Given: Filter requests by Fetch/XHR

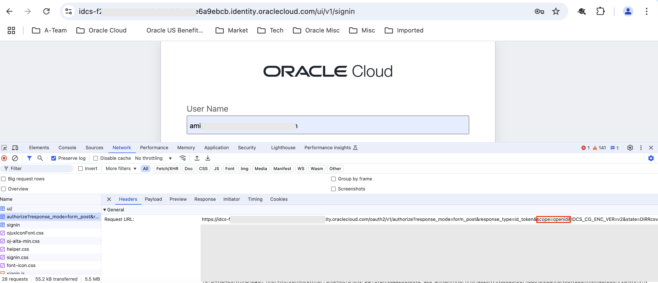Looking at the screenshot, I should [x=167, y=169].
